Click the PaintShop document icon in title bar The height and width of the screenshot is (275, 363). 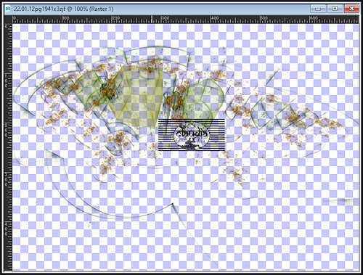coord(8,9)
